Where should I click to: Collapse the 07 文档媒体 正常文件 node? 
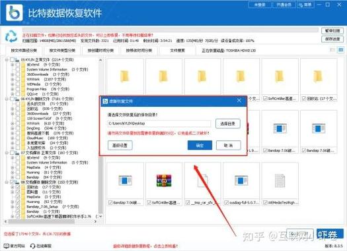[7, 153]
